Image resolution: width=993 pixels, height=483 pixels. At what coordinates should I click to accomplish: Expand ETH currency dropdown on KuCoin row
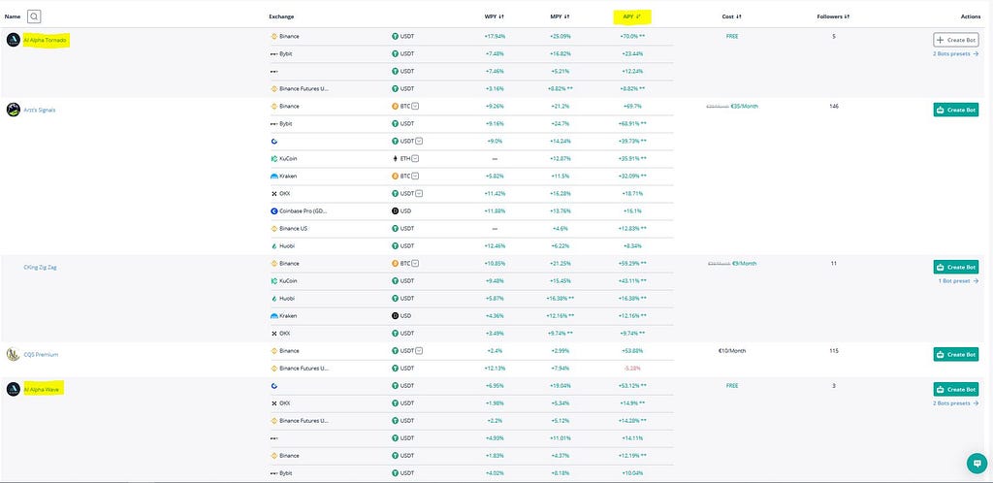tap(415, 158)
